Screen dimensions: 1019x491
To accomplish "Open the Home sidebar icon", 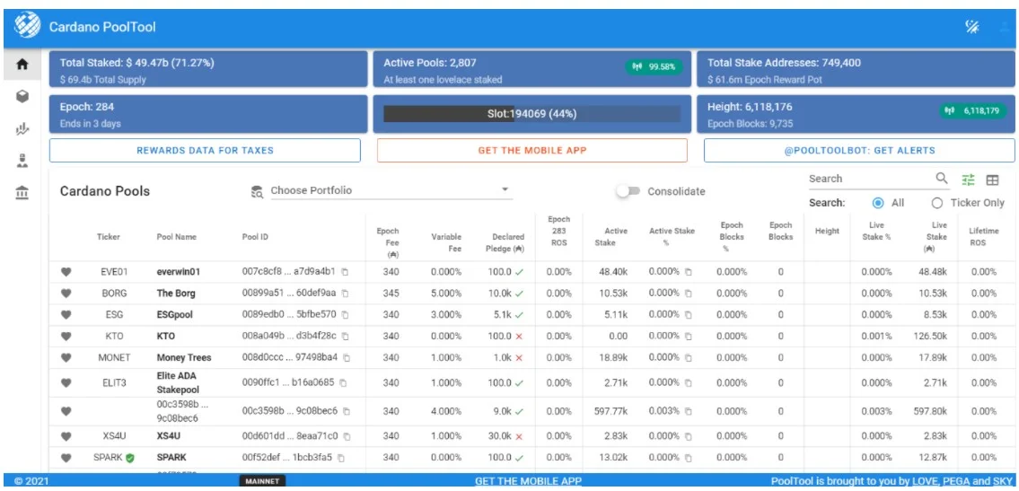I will [22, 65].
